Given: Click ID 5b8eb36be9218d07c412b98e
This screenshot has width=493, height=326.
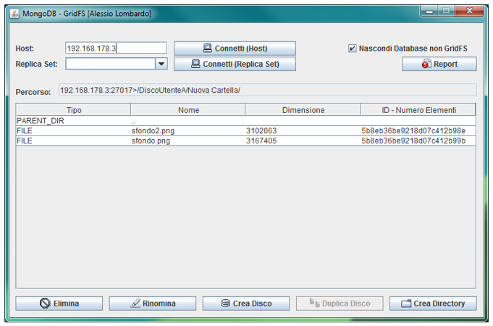Looking at the screenshot, I should [x=413, y=130].
